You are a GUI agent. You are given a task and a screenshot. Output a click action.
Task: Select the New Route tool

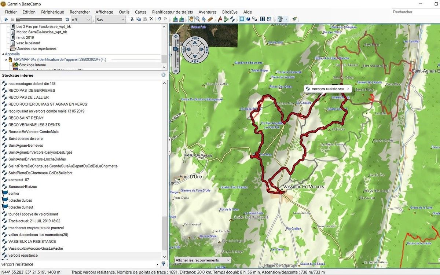tap(226, 19)
